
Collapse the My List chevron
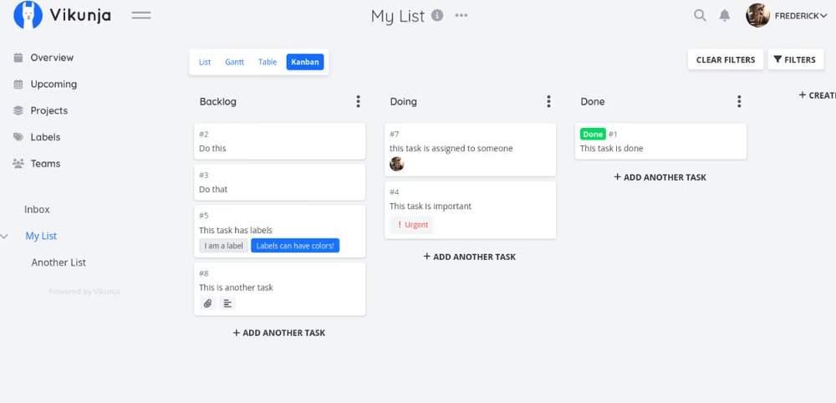5,236
